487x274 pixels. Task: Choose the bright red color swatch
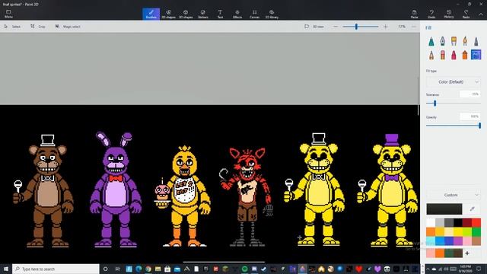[476, 222]
